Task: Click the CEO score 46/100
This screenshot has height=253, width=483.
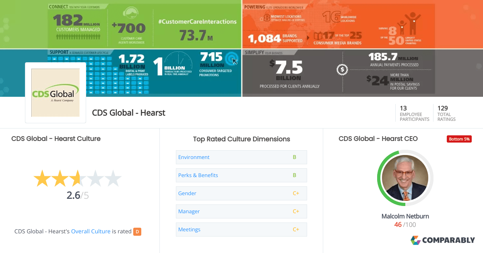Action: click(x=405, y=224)
